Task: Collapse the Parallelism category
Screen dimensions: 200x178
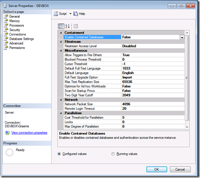Action: click(61, 113)
